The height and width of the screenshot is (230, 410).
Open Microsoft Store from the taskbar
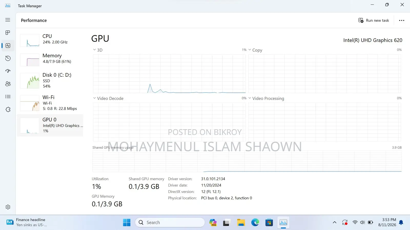tap(269, 223)
